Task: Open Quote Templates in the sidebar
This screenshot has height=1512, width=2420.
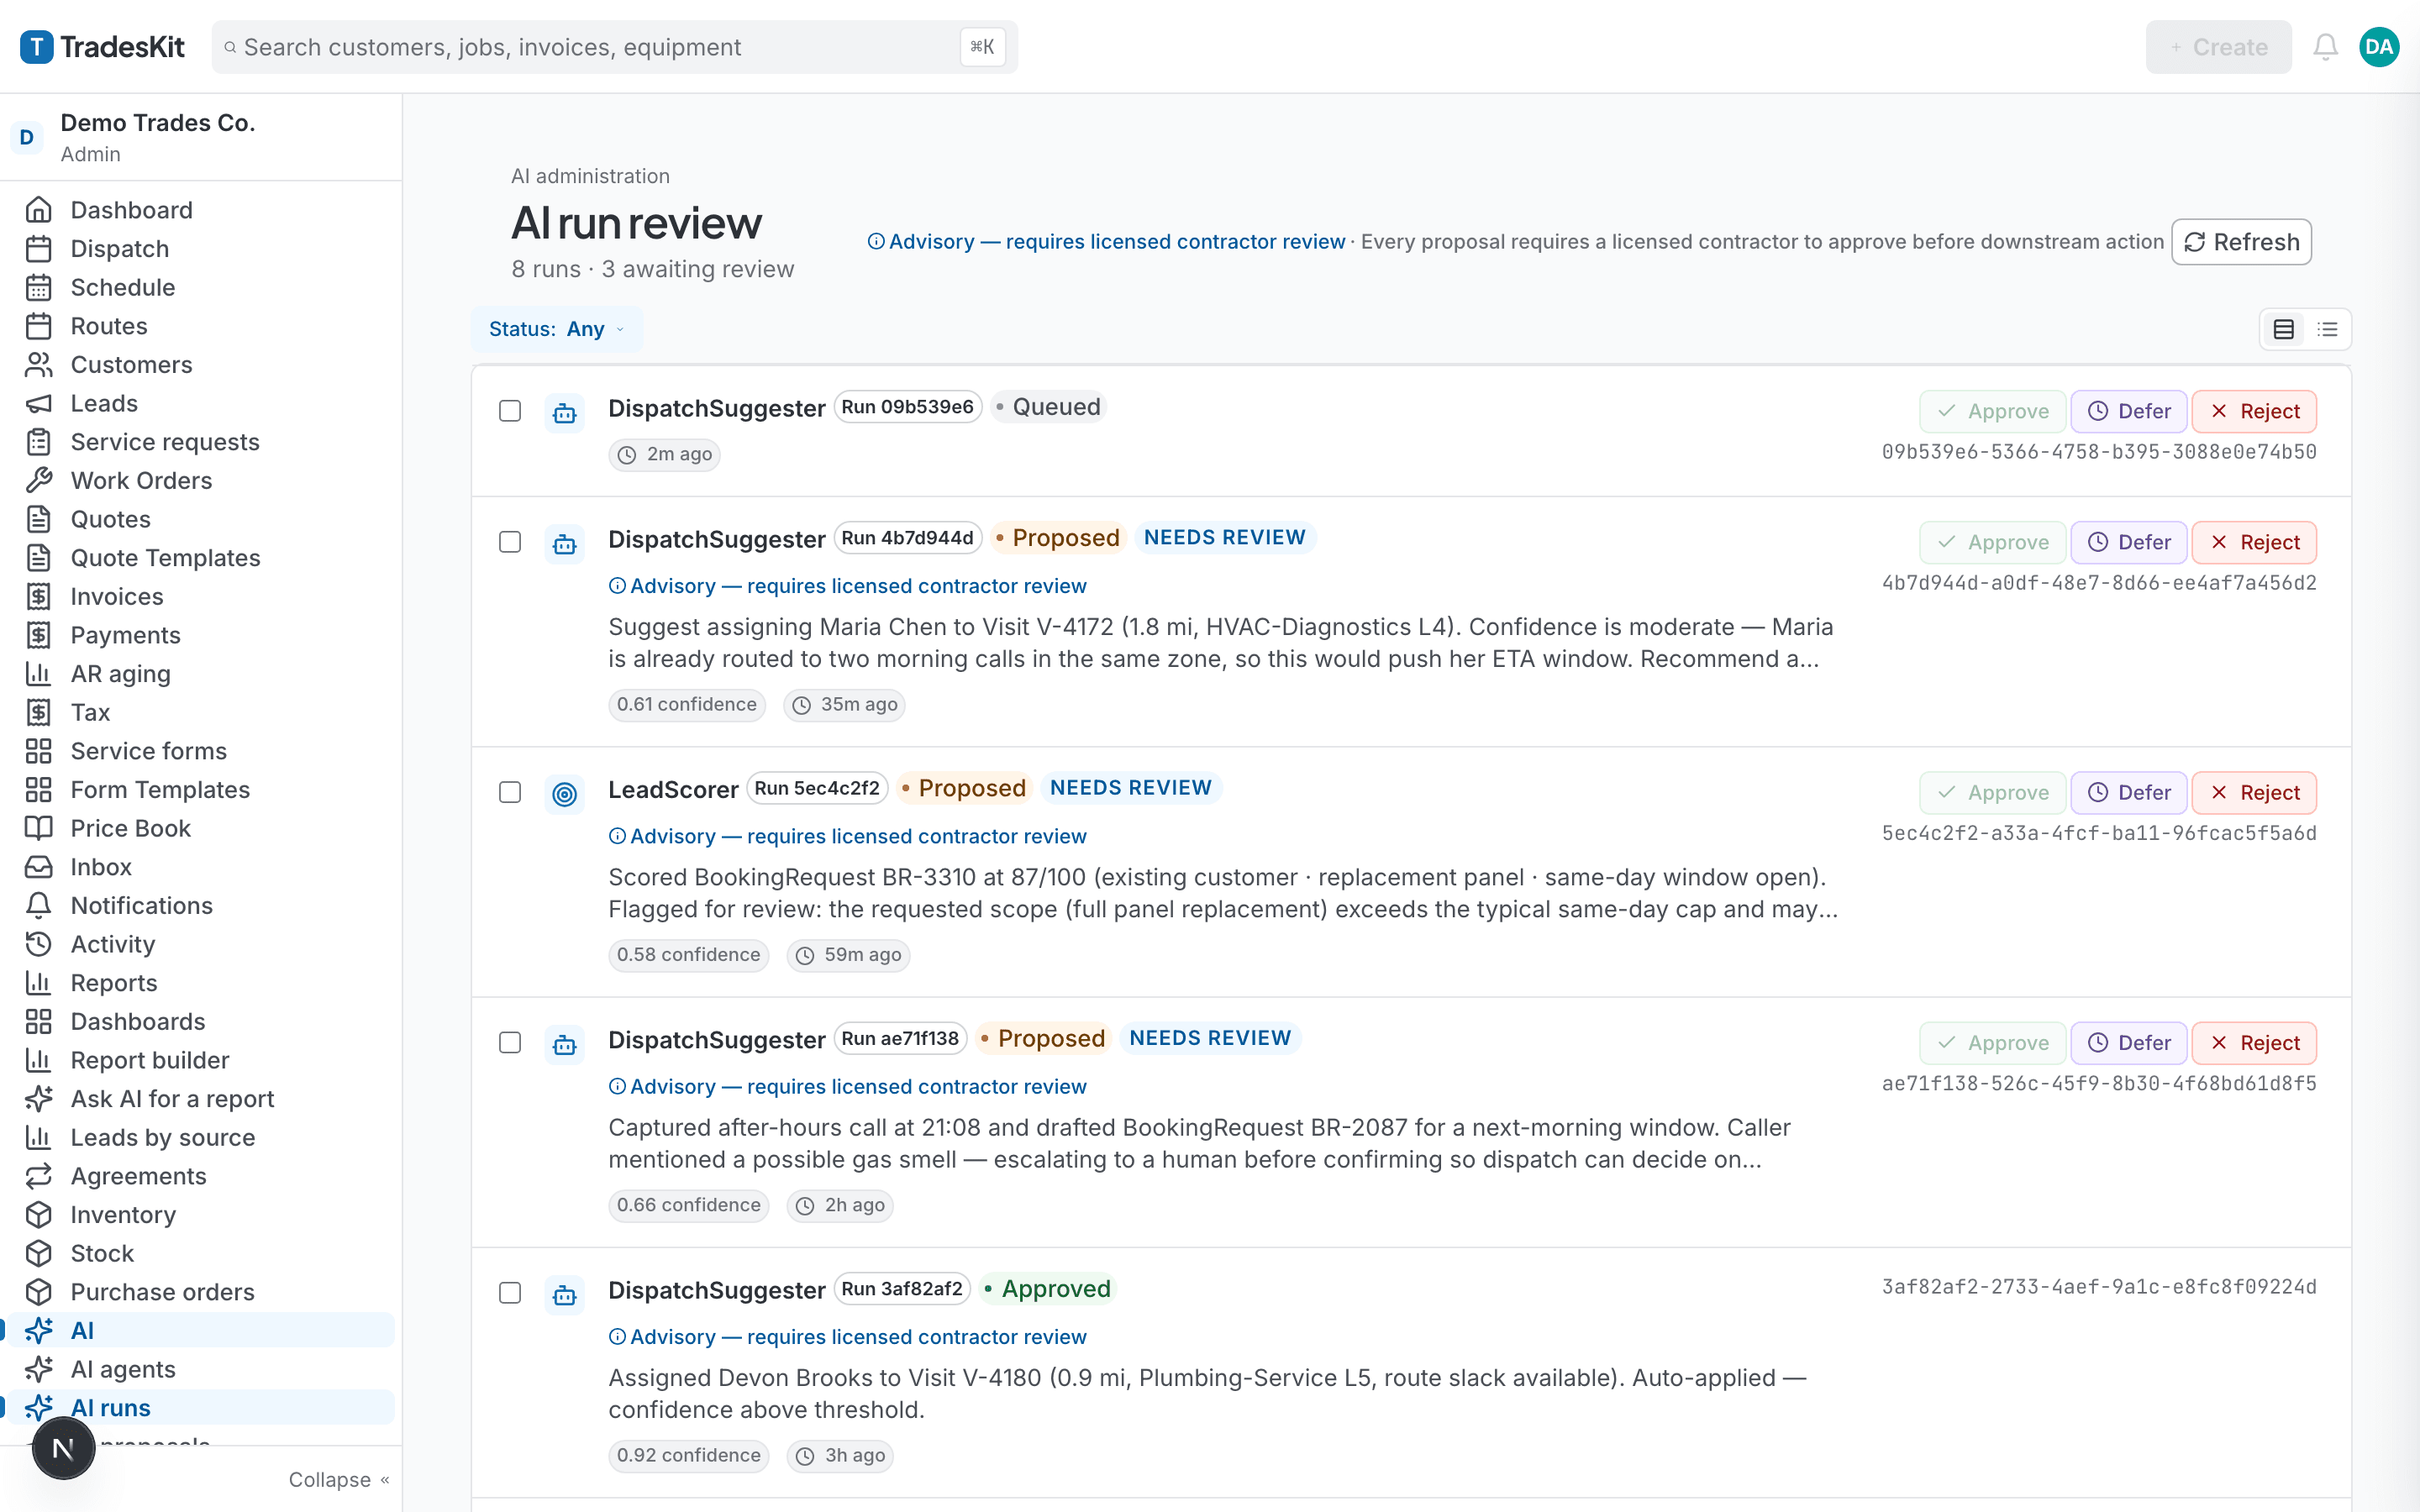Action: point(200,558)
